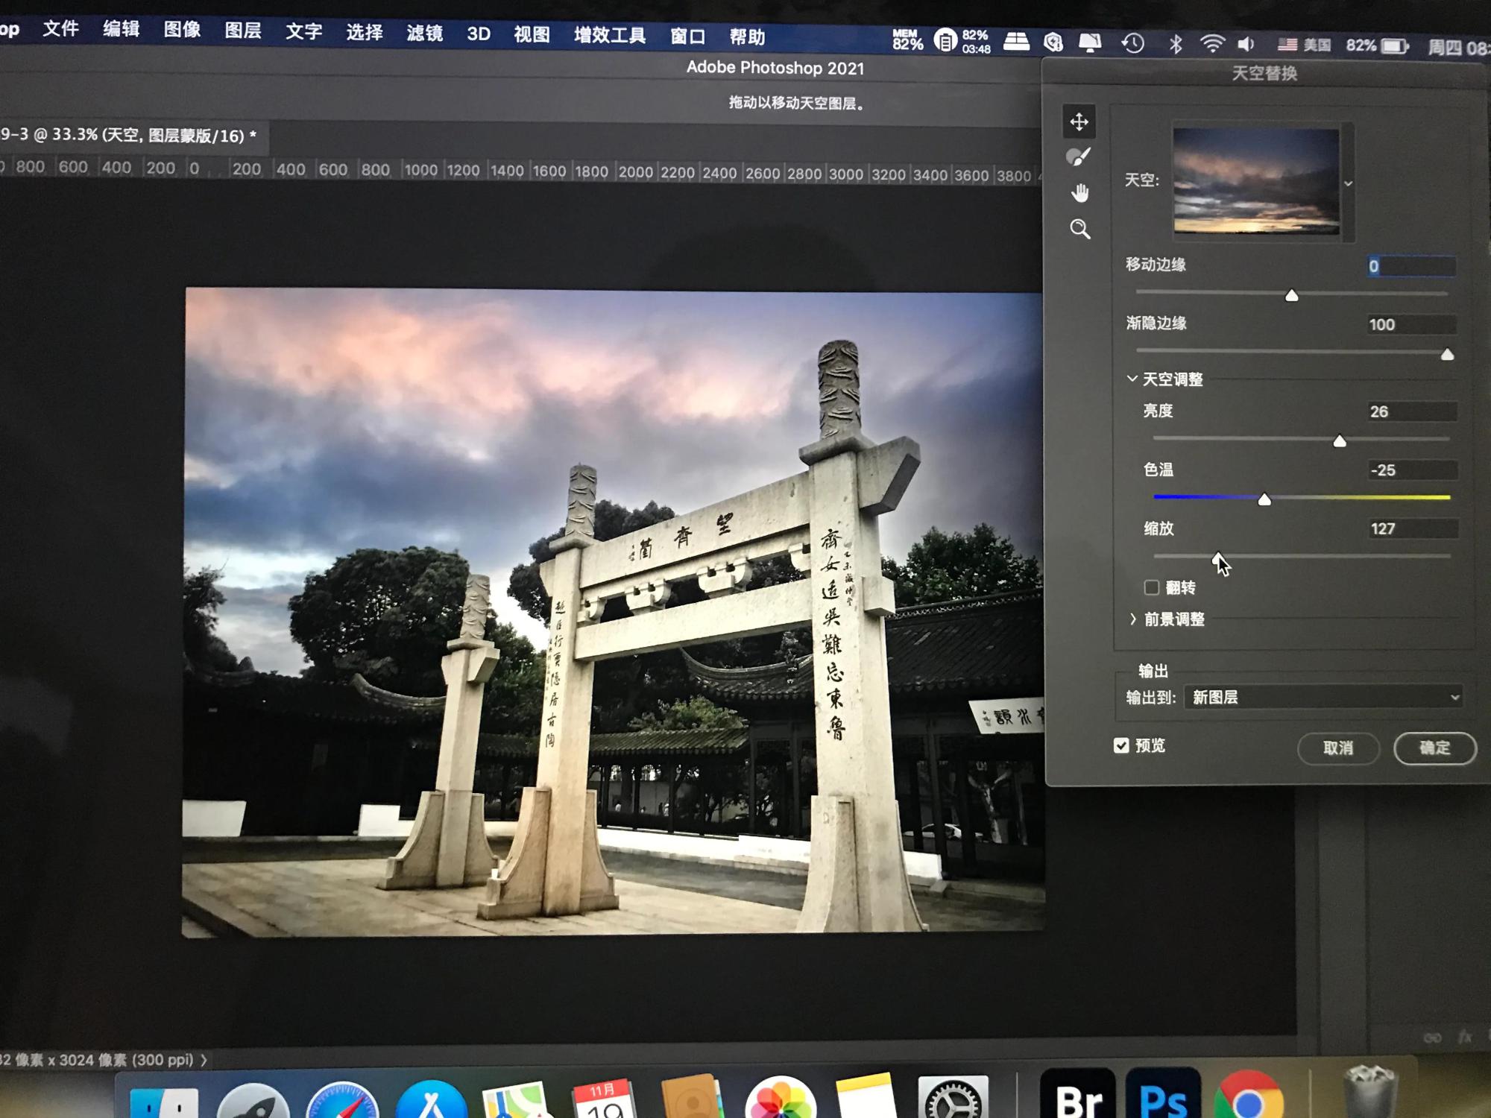Screen dimensions: 1491x1118
Task: Open the 文件 menu
Action: [60, 29]
